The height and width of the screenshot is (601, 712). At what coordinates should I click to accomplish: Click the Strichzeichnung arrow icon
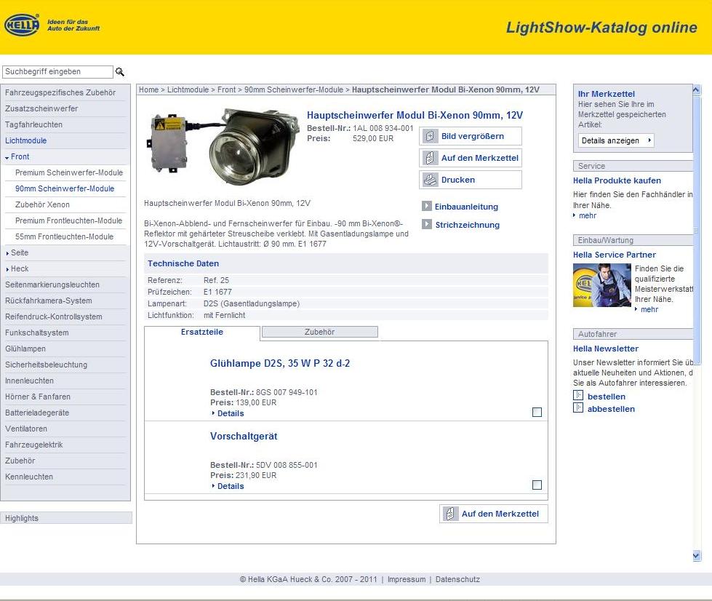coord(427,224)
